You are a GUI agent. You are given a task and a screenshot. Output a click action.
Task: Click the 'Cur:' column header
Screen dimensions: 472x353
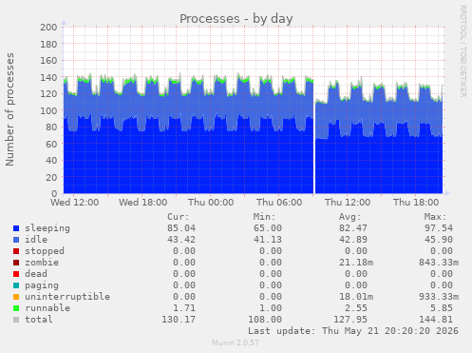pos(179,217)
